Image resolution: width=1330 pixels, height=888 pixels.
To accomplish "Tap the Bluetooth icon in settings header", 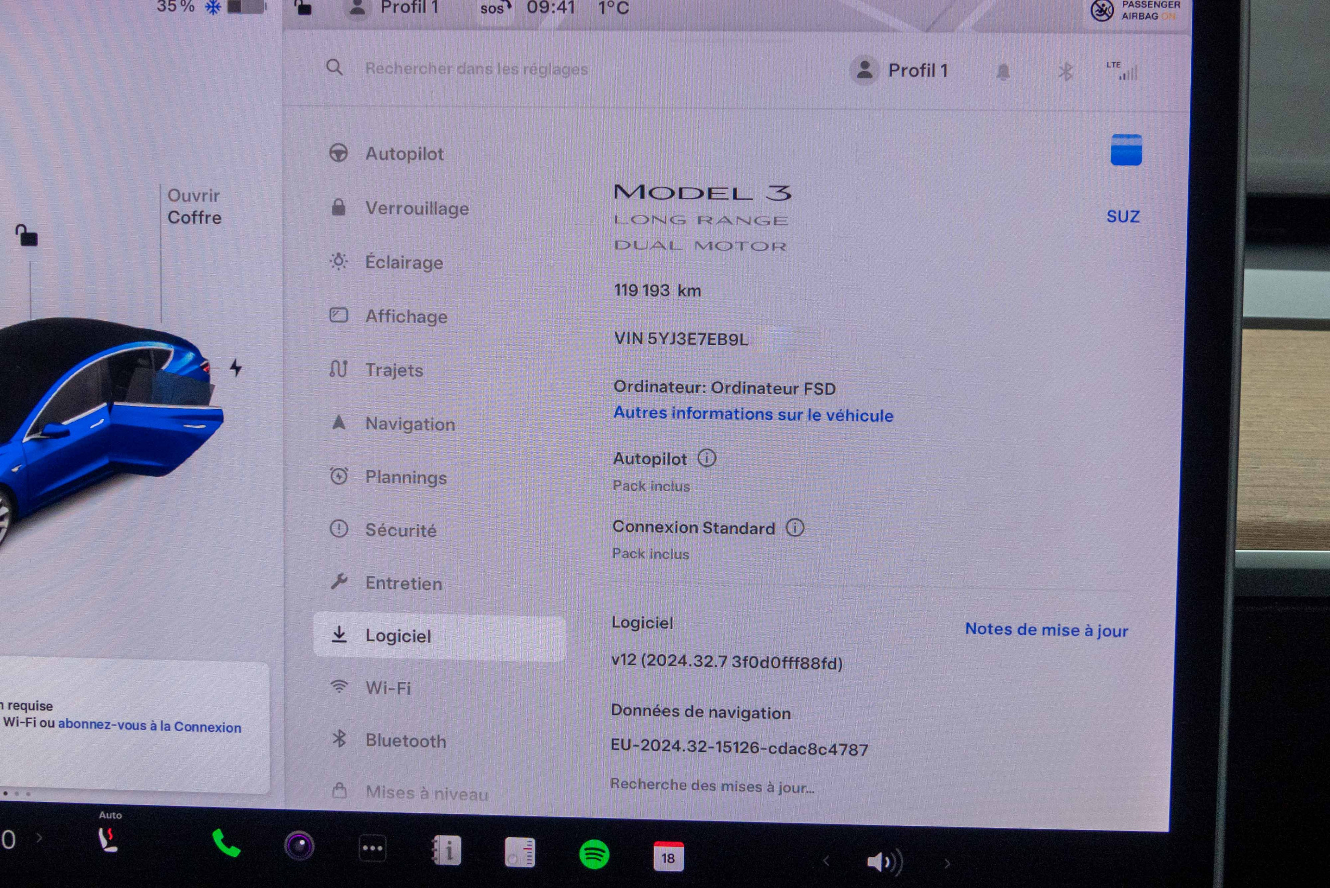I will click(1066, 73).
